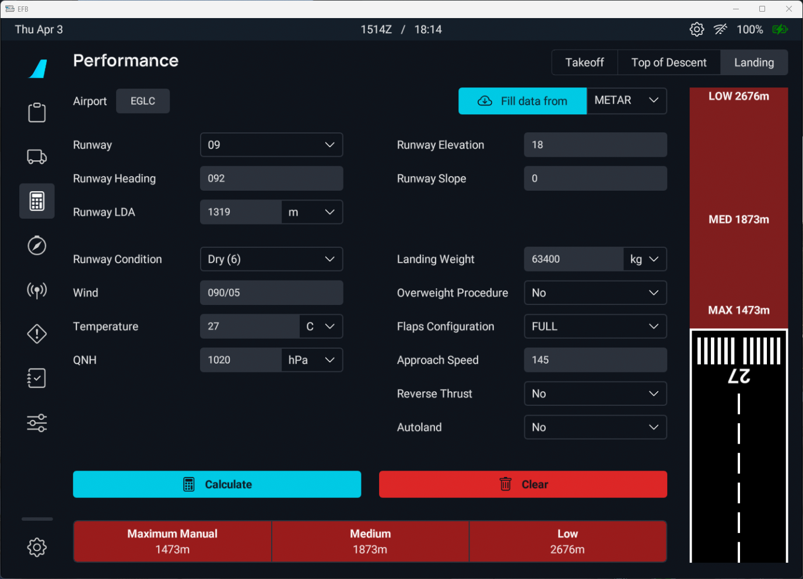
Task: Click the Wind input field
Action: pos(271,293)
